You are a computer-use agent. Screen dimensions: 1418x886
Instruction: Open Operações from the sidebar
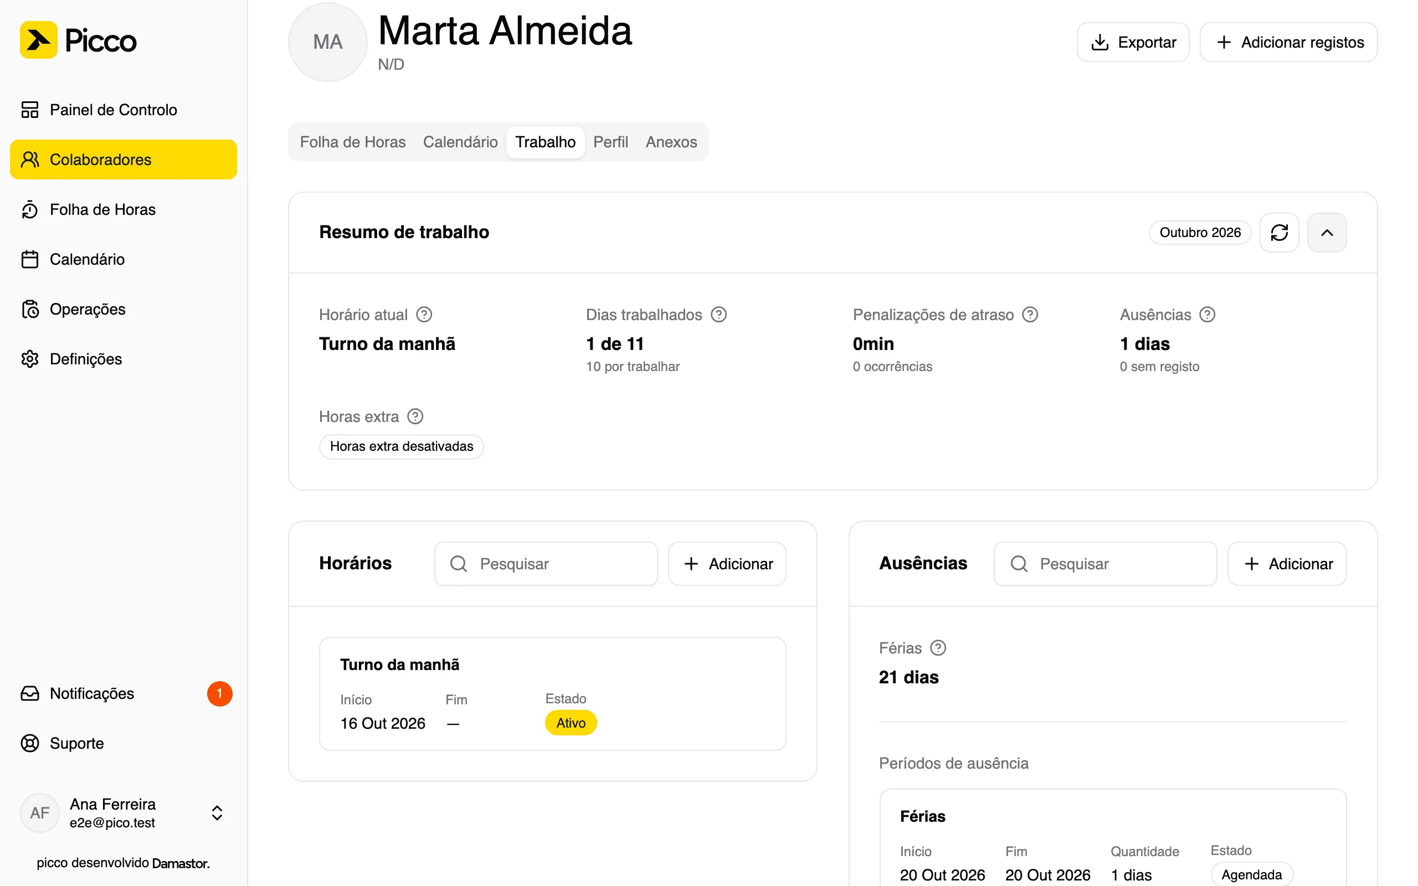[x=123, y=309]
